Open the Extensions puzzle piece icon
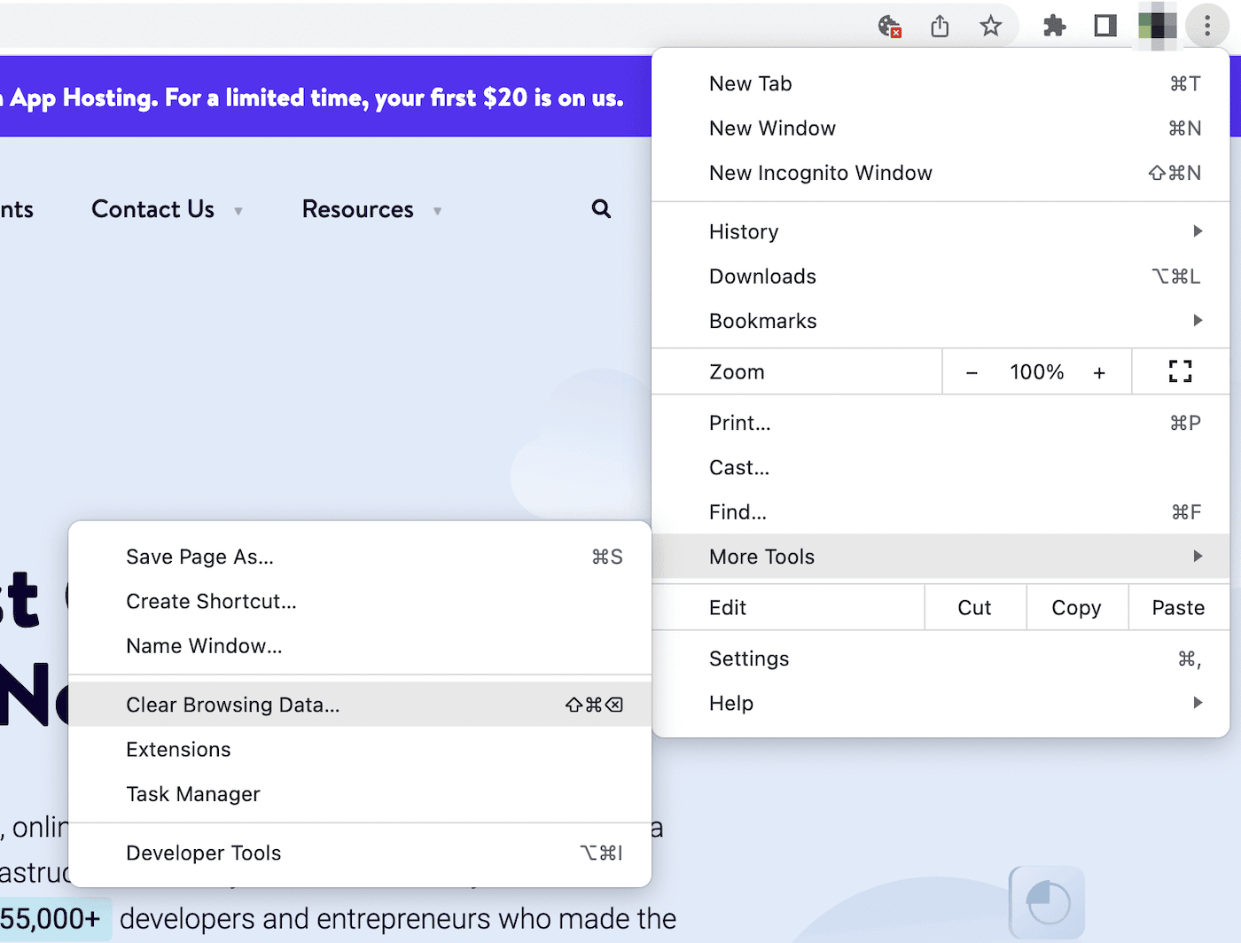Viewport: 1241px width, 943px height. click(1054, 26)
